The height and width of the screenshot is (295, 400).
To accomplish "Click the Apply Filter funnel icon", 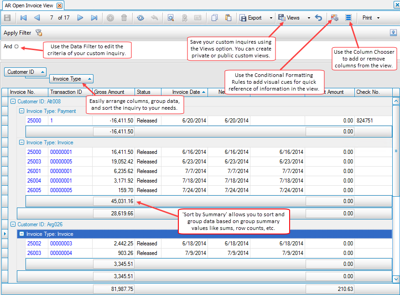I will click(39, 33).
